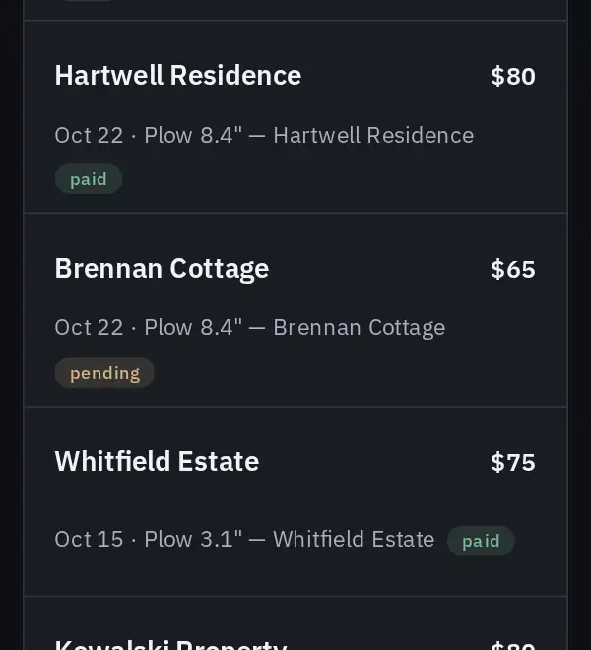Click the Plow 8.4" text in the Hartwell row
The image size is (591, 650).
193,135
